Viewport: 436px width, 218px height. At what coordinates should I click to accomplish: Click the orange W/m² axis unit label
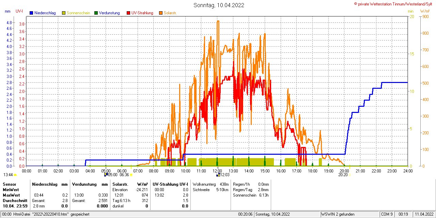[x=425, y=11]
